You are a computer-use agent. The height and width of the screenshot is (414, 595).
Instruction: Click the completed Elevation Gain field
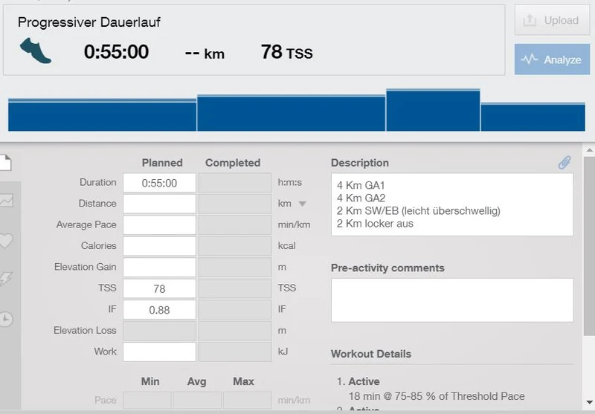235,268
